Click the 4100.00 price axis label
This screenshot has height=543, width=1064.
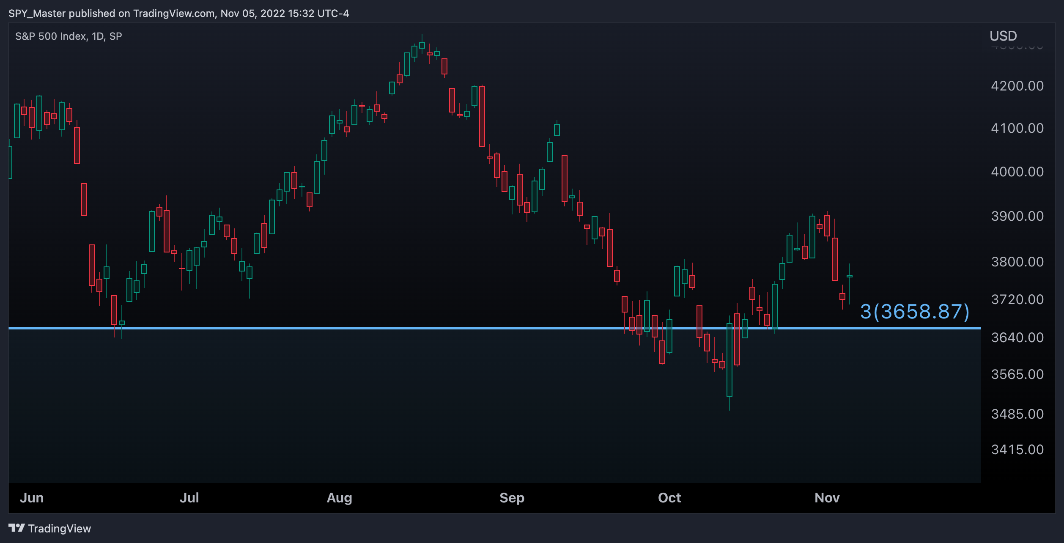(1017, 129)
